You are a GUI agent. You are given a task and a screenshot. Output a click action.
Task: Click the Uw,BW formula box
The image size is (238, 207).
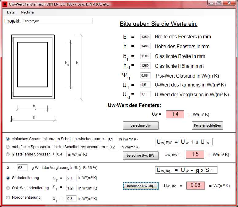point(184,142)
